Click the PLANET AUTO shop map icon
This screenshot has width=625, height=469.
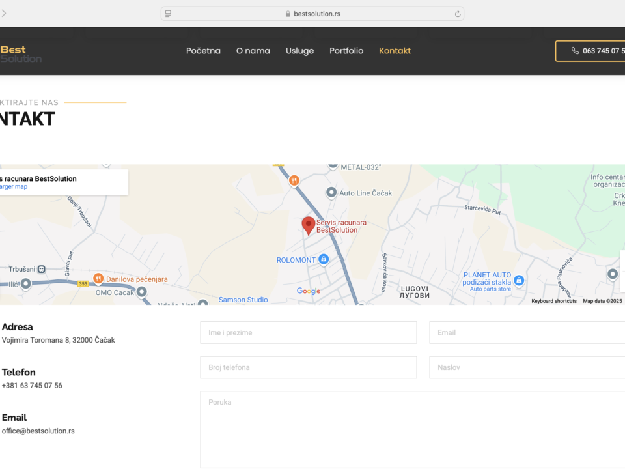[519, 280]
